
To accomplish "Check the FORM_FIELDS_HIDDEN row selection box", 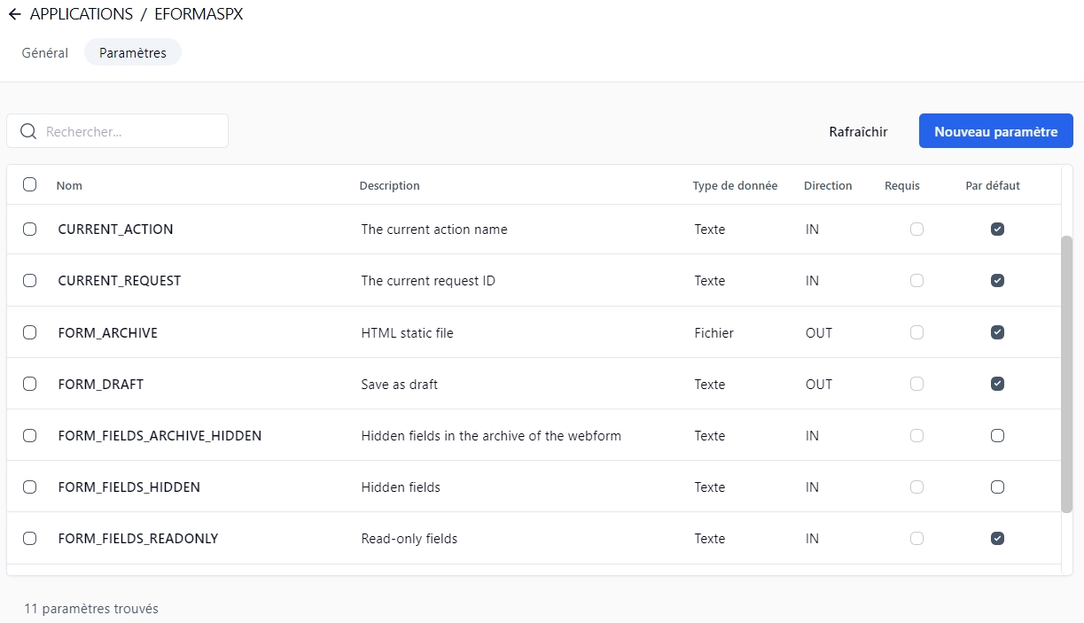I will 30,487.
